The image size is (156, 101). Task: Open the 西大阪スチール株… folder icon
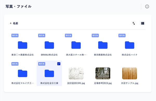pos(76,45)
